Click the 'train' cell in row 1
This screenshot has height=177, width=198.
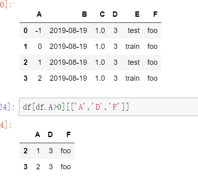click(x=132, y=46)
